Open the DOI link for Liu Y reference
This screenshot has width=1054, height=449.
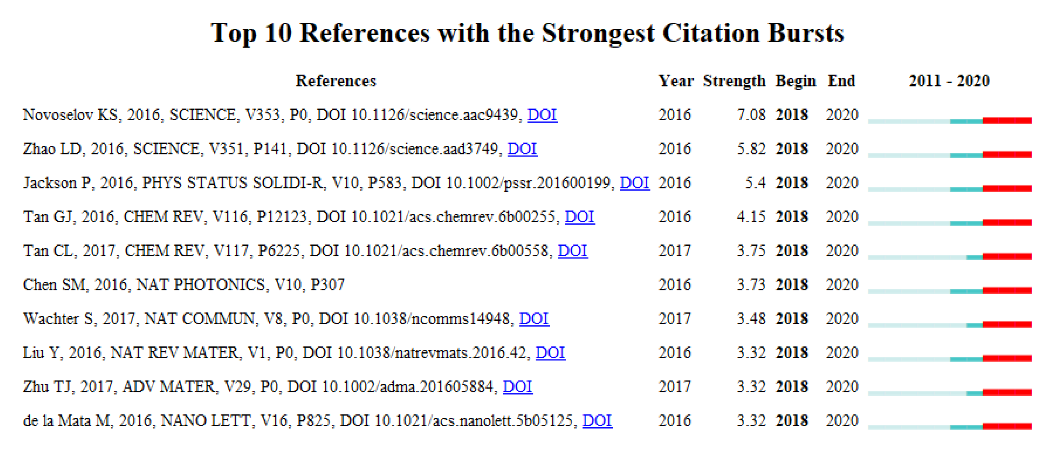point(550,352)
